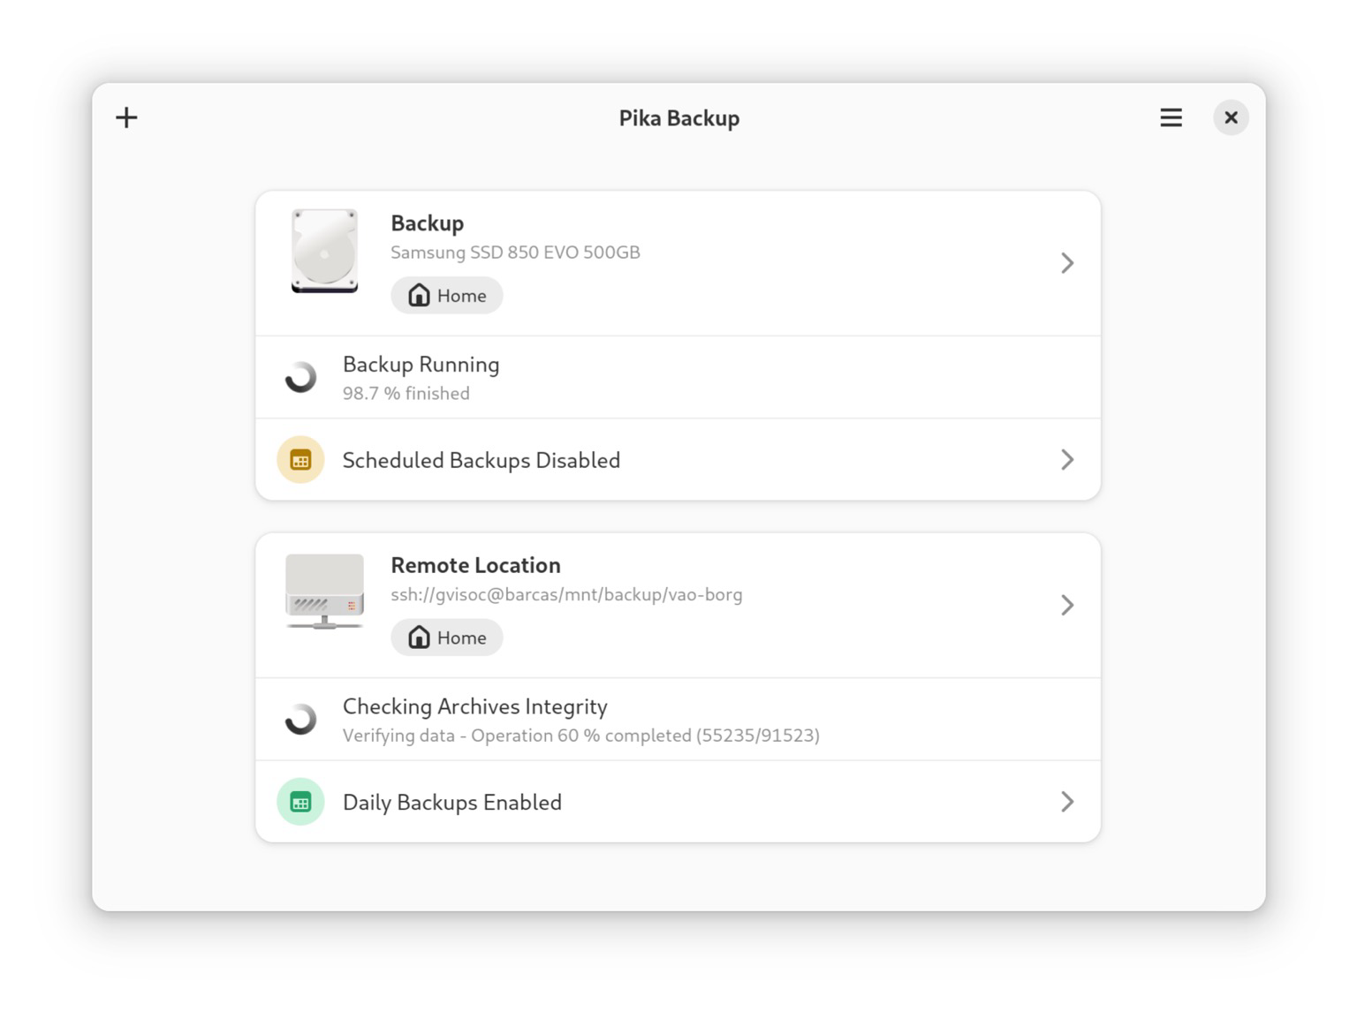This screenshot has height=1011, width=1357.
Task: Select the Backup Running status row
Action: 678,377
